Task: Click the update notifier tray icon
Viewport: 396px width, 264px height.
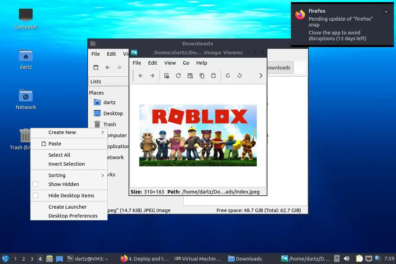Action: [x=377, y=258]
